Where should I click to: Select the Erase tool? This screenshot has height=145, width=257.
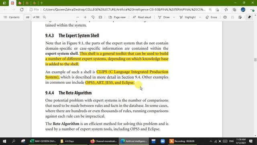click(x=211, y=17)
